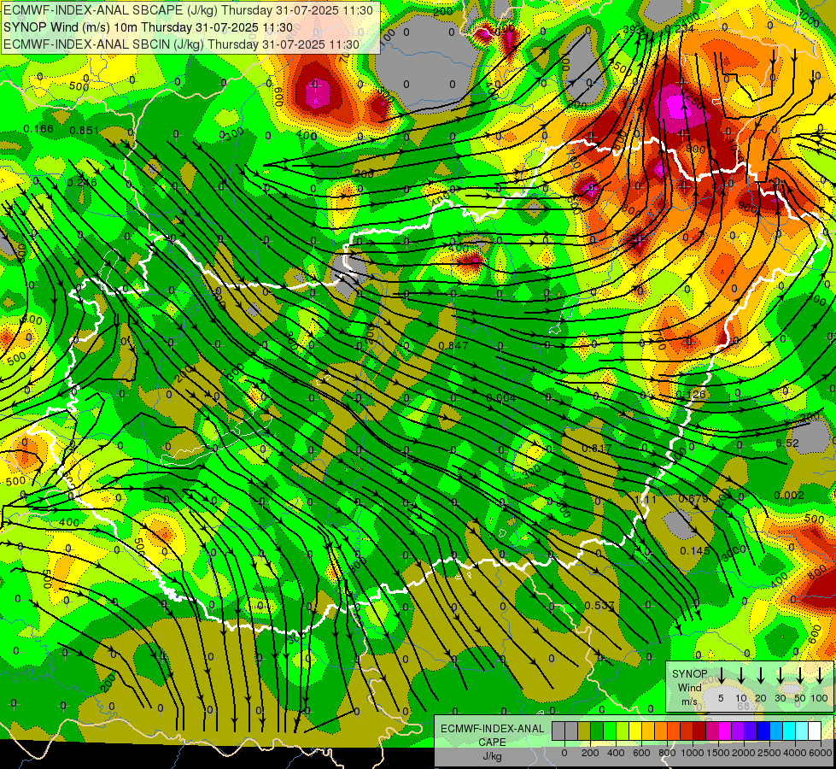
Task: Click the 1000 tick label in CAPE legend
Action: (x=693, y=753)
